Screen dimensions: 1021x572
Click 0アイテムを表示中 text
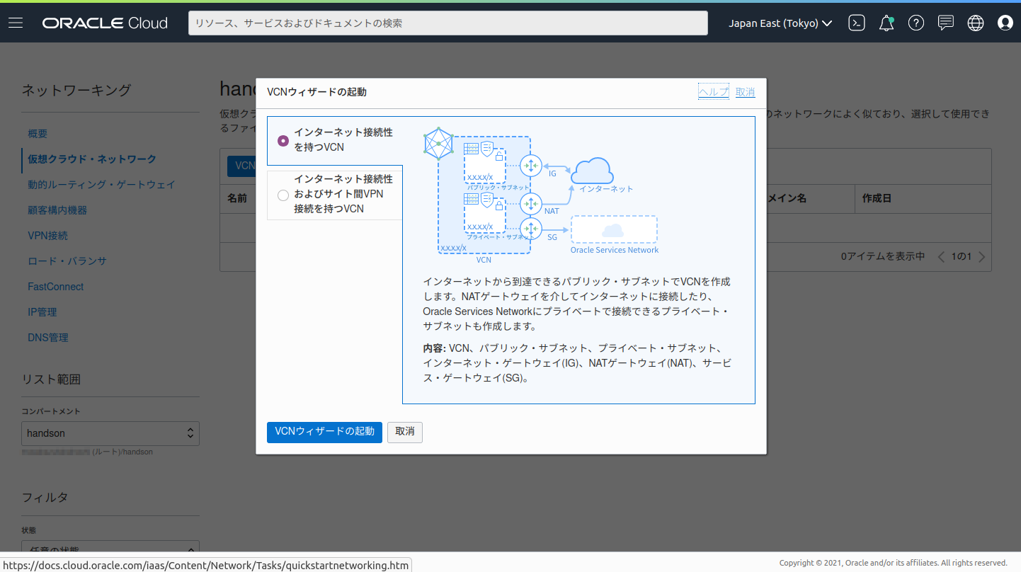pyautogui.click(x=883, y=257)
